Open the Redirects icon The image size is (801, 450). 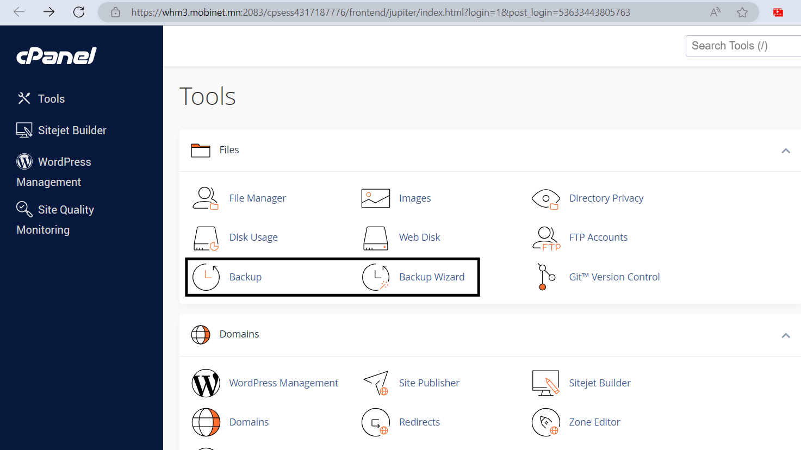click(375, 422)
